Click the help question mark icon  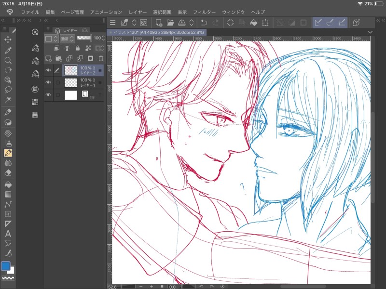pos(356,23)
